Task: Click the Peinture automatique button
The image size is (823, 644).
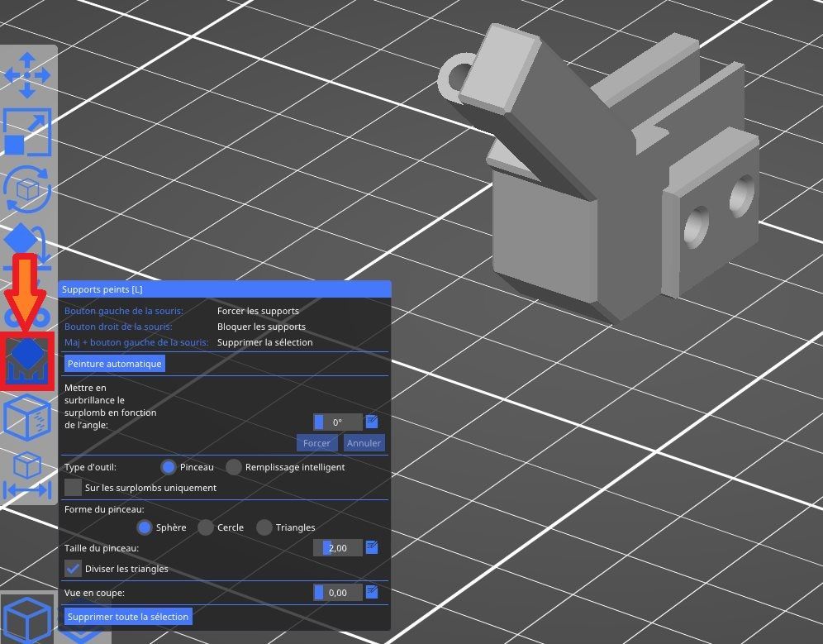Action: 114,364
